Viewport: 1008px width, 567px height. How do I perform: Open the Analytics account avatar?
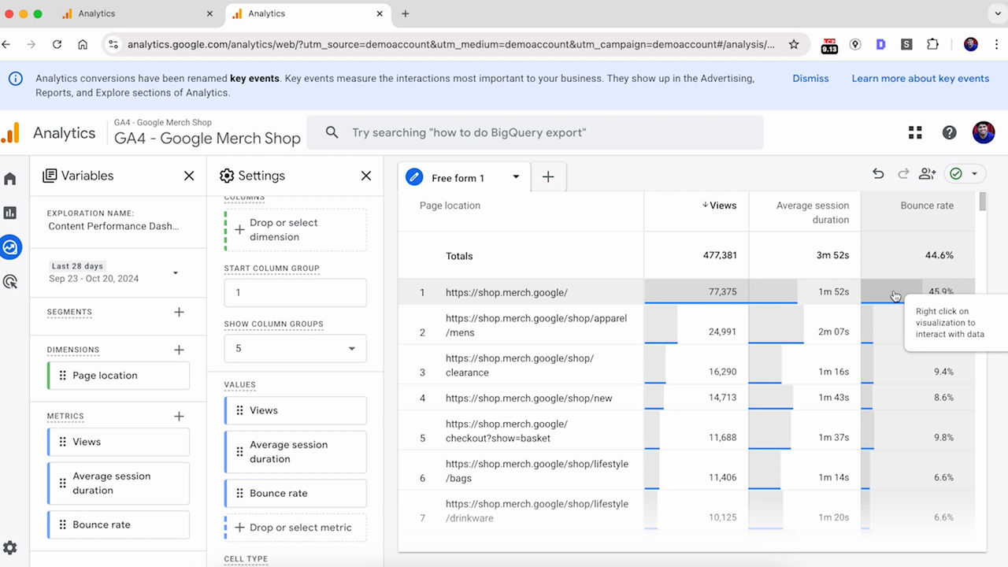pyautogui.click(x=984, y=132)
